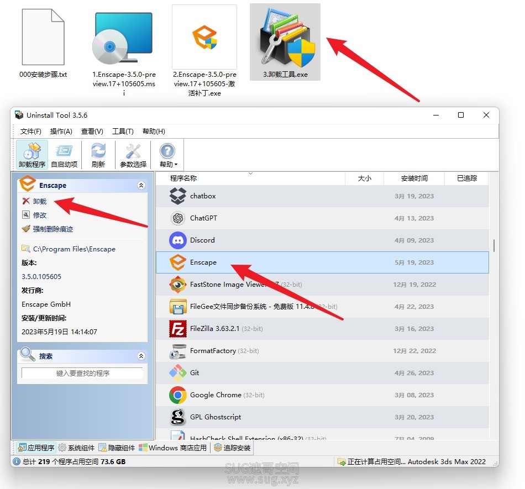
Task: Select the FormatFactory icon
Action: coord(178,351)
